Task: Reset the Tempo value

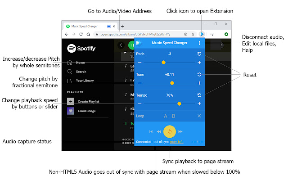Action: tap(199, 95)
